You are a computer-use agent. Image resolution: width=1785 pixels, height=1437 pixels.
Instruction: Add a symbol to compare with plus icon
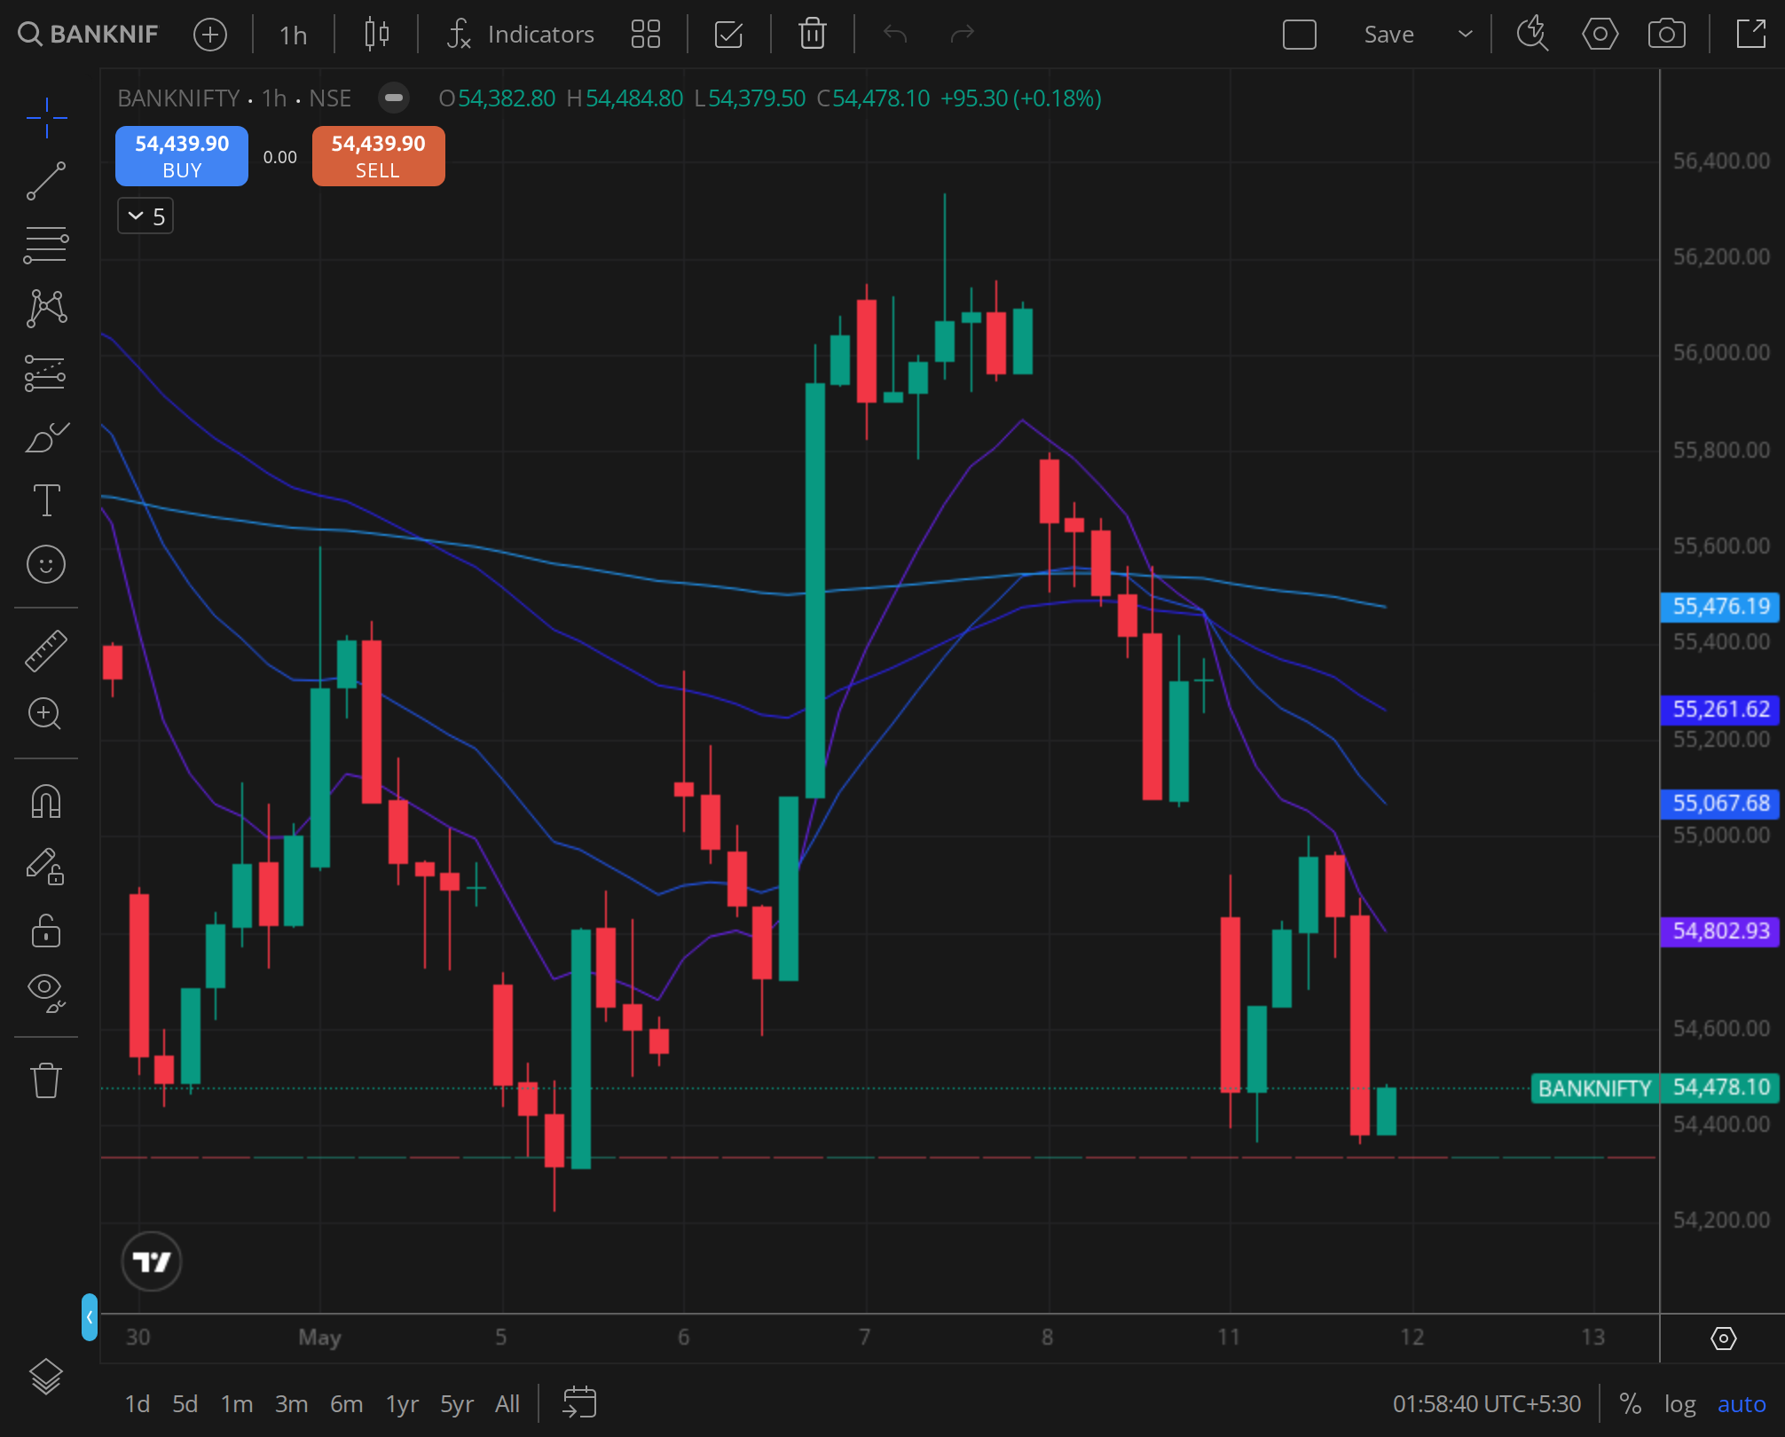click(x=210, y=35)
